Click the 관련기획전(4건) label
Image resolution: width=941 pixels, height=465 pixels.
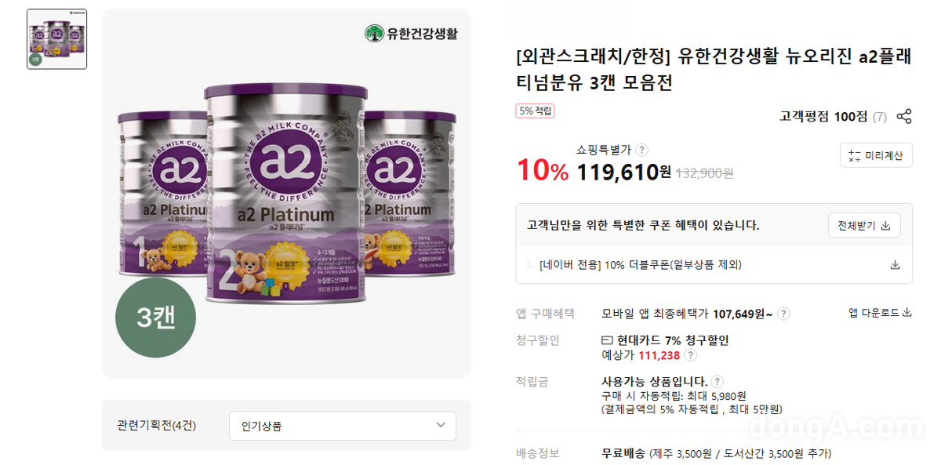(x=157, y=426)
